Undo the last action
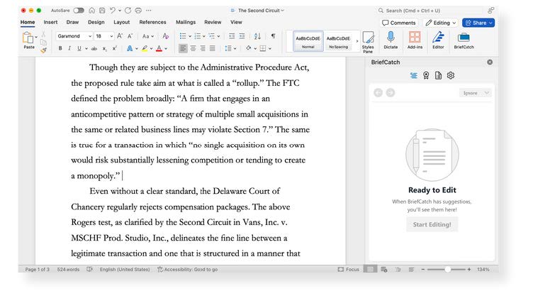The image size is (533, 296). pyautogui.click(x=113, y=11)
